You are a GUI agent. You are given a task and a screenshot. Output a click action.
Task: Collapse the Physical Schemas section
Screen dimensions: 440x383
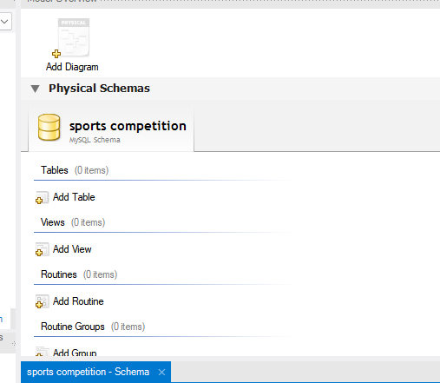coord(35,89)
